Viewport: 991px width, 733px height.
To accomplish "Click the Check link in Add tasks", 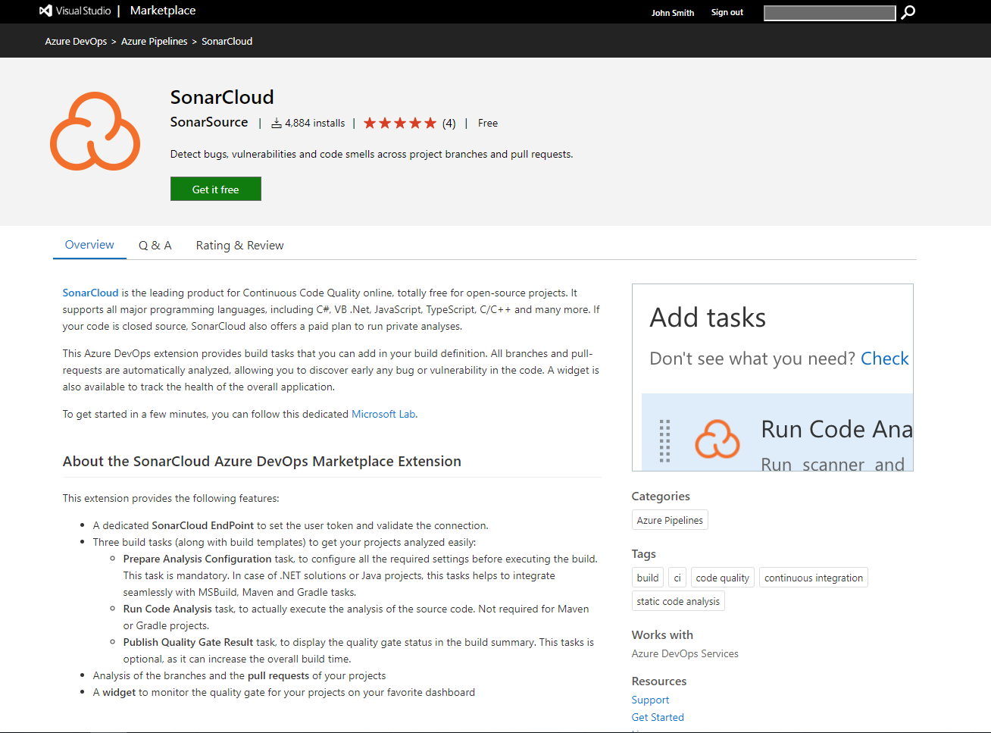I will point(885,358).
